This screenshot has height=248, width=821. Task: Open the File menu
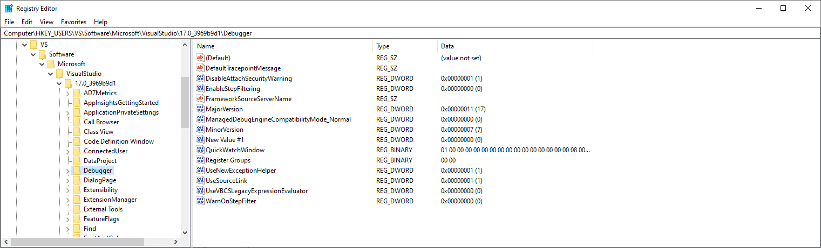pyautogui.click(x=9, y=22)
